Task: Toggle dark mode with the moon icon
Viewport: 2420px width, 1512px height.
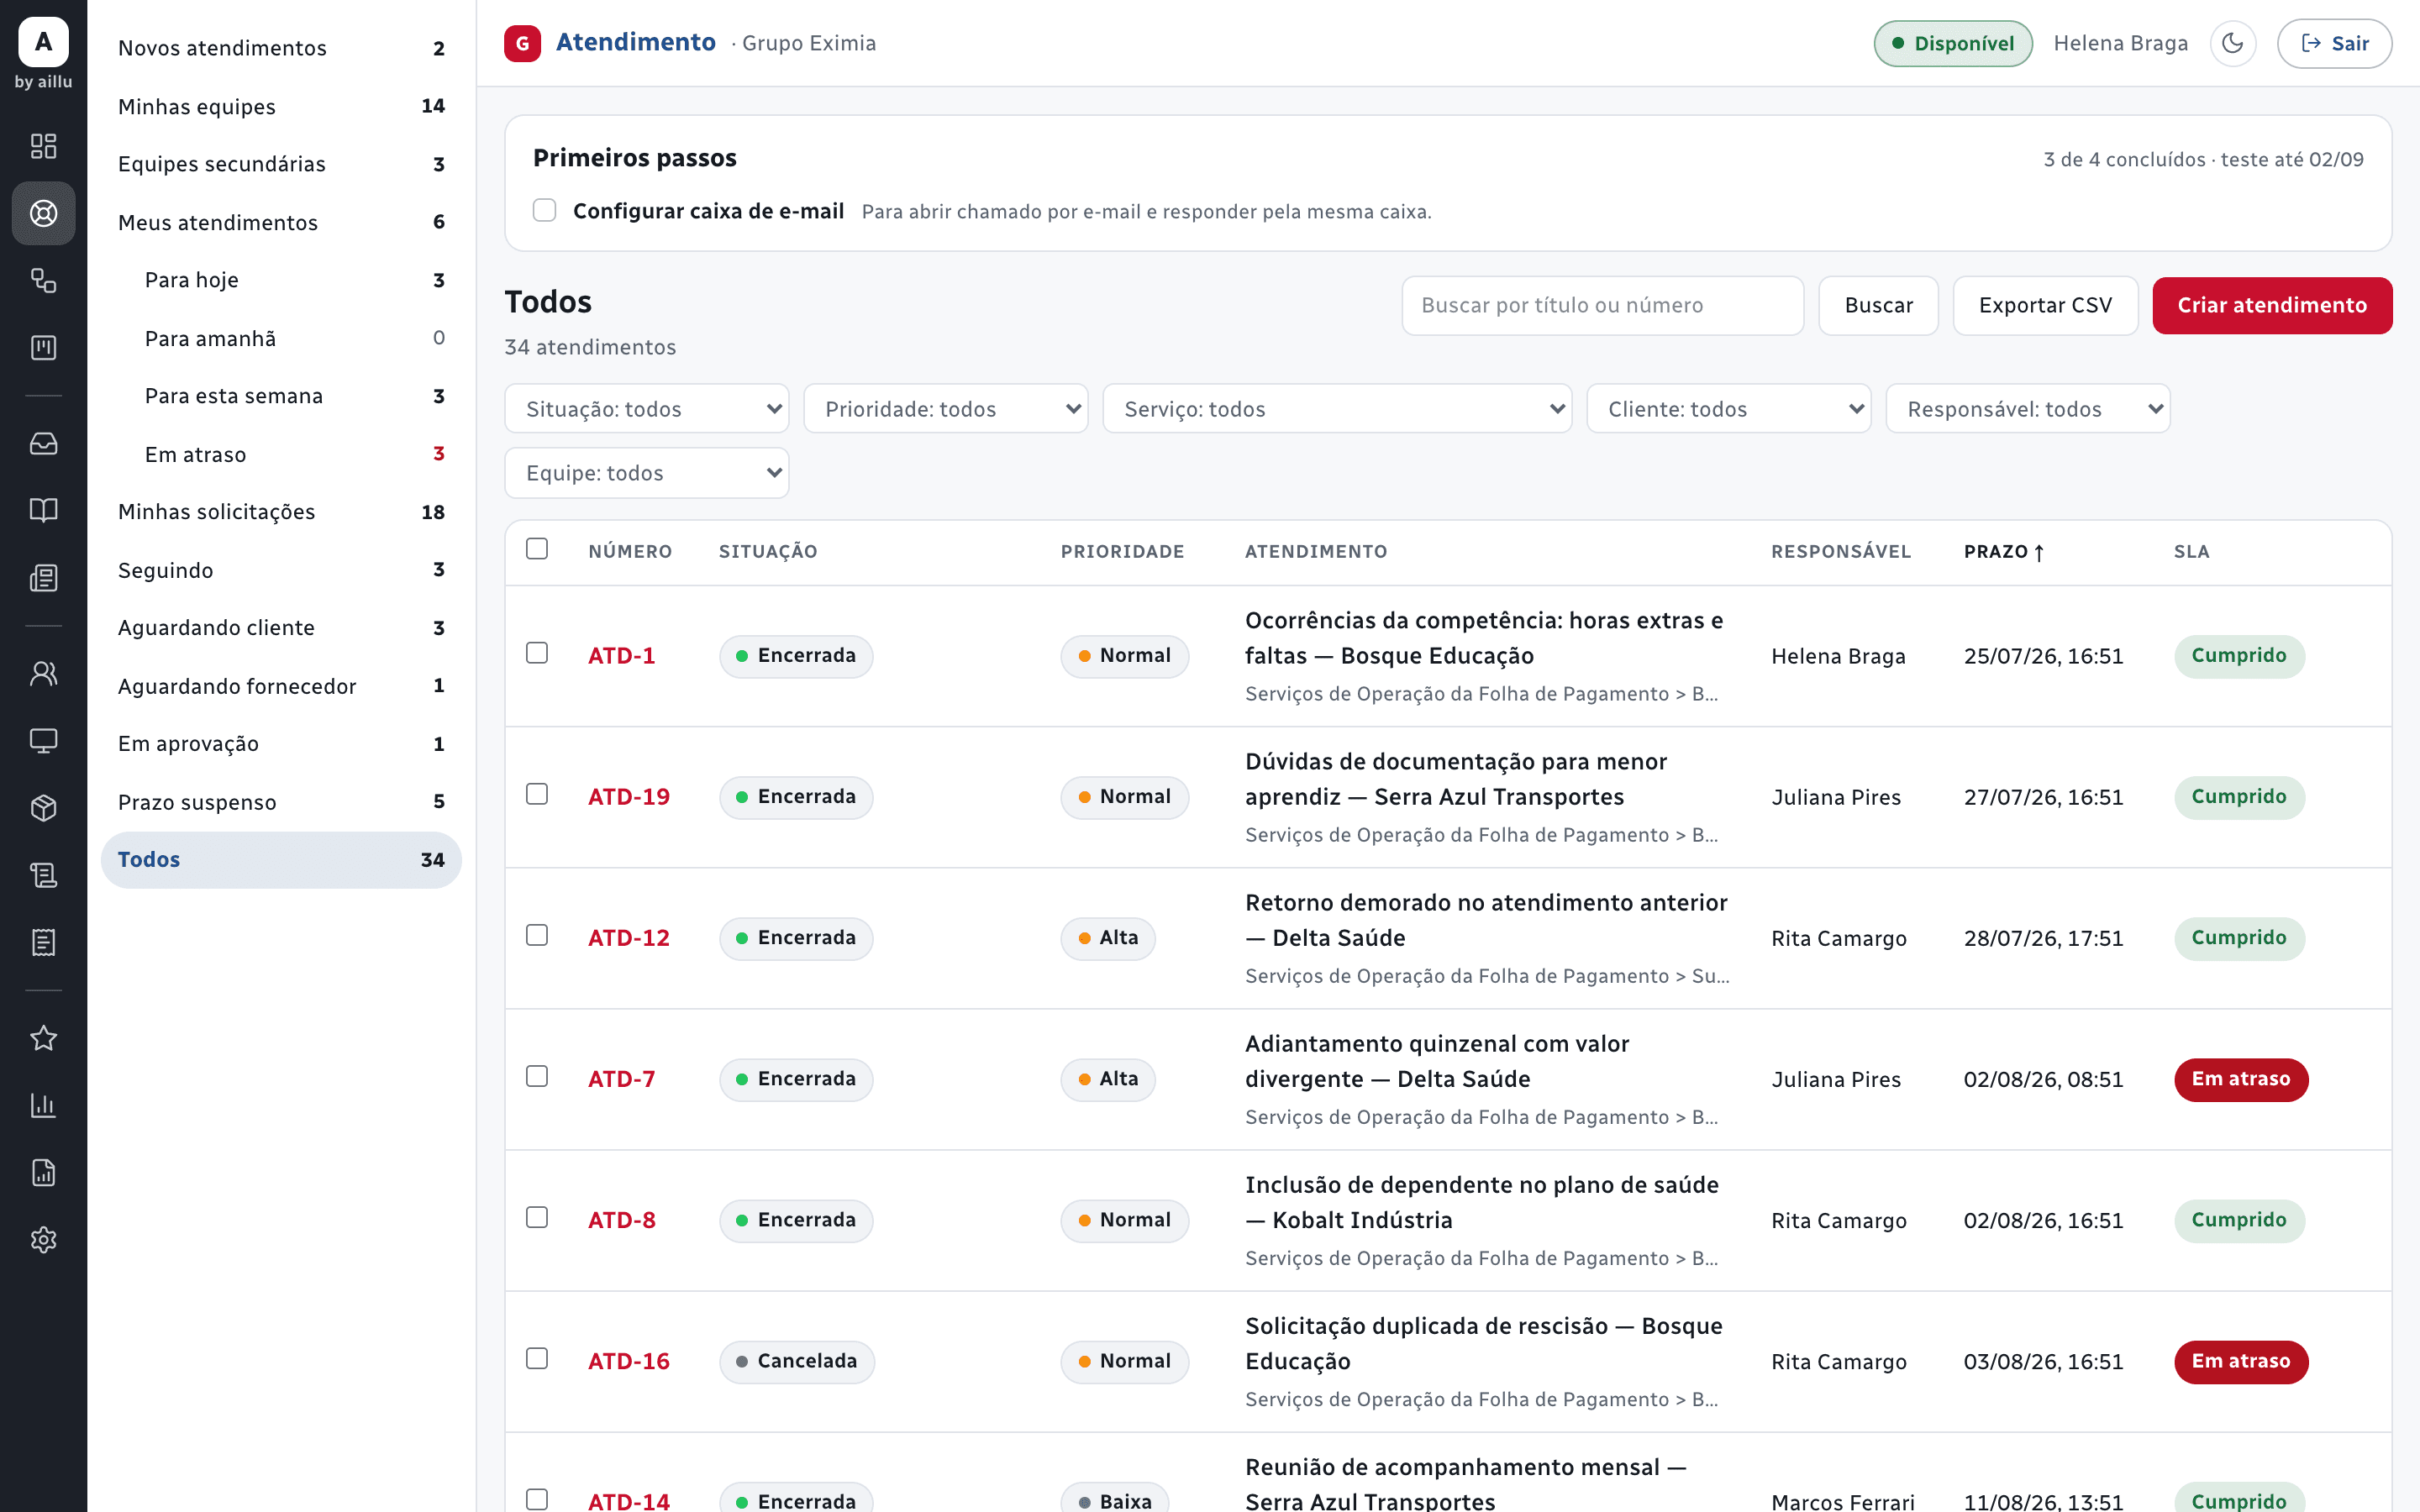Action: coord(2232,43)
